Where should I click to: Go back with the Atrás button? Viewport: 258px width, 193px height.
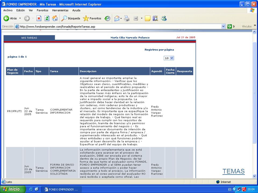[10, 18]
